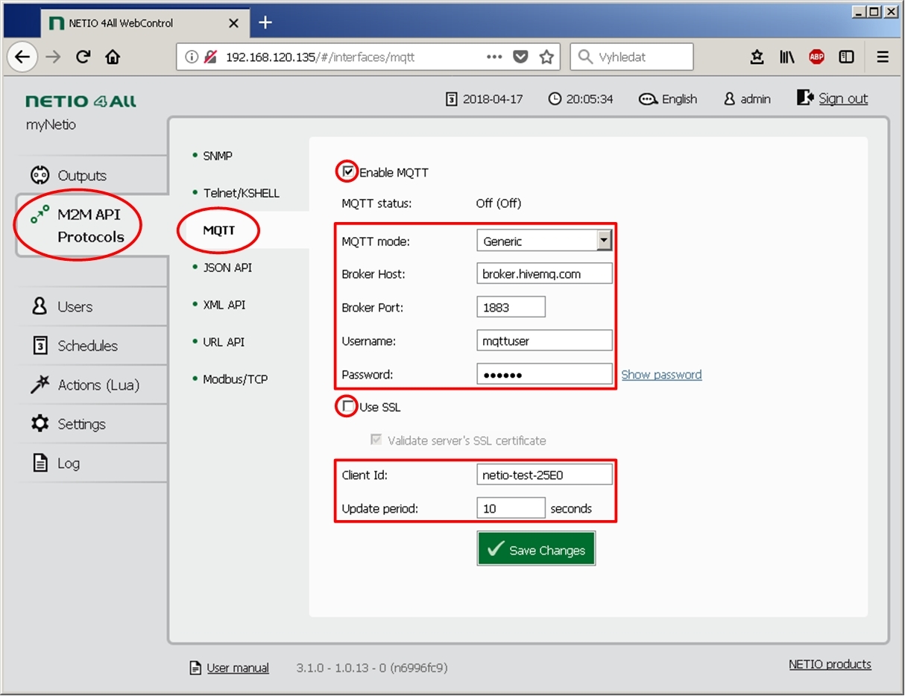This screenshot has width=905, height=696.
Task: Open the Firefox Library icon
Action: pos(787,57)
